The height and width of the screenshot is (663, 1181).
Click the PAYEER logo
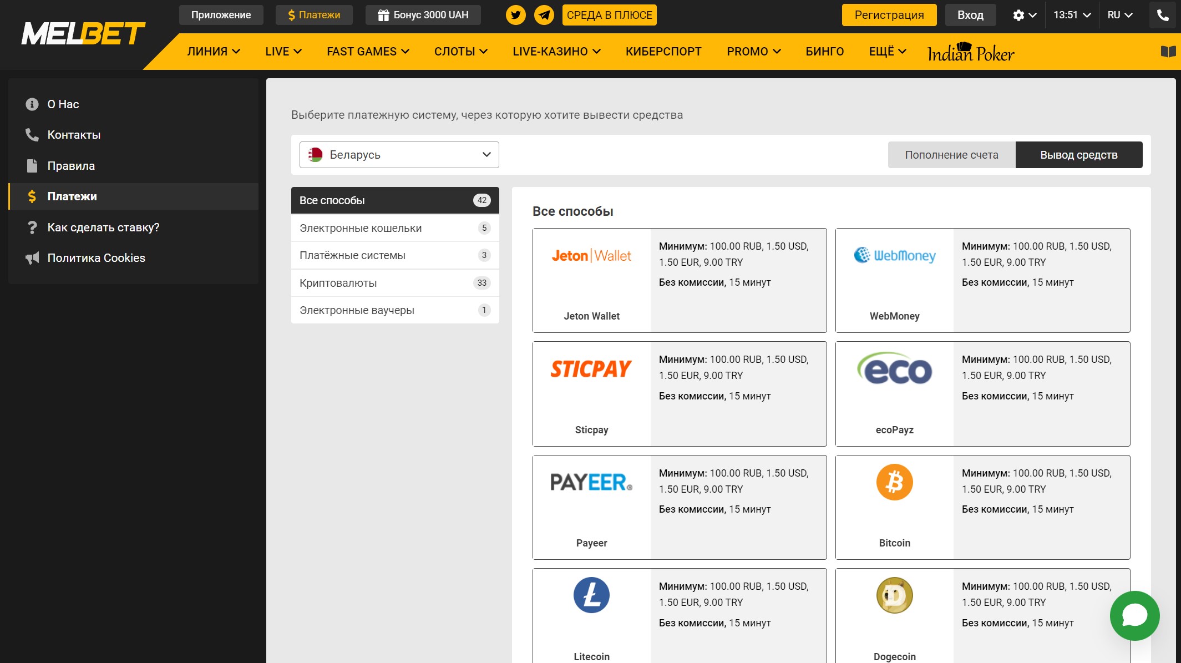click(x=591, y=482)
